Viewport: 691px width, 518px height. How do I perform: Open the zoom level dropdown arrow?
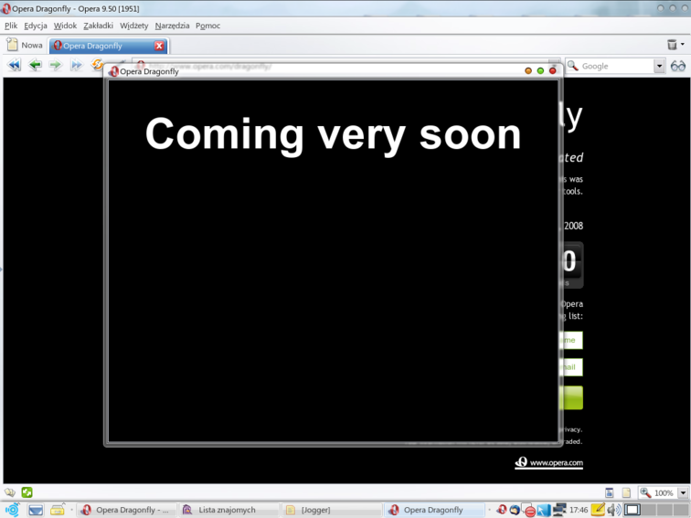(683, 493)
